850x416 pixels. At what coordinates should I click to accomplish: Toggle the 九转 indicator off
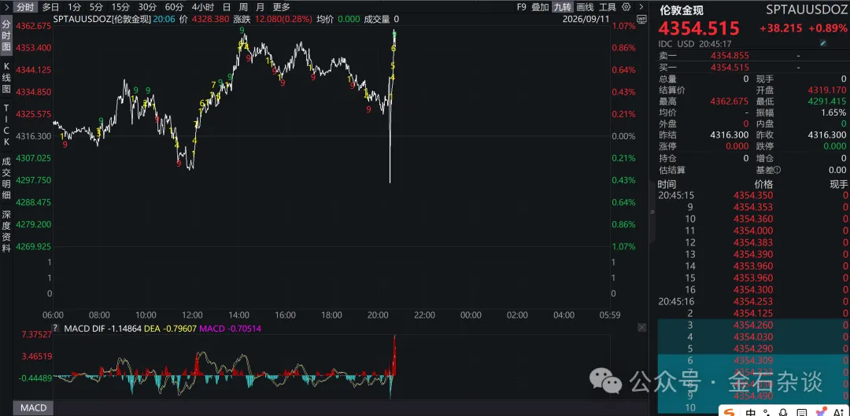(x=562, y=7)
